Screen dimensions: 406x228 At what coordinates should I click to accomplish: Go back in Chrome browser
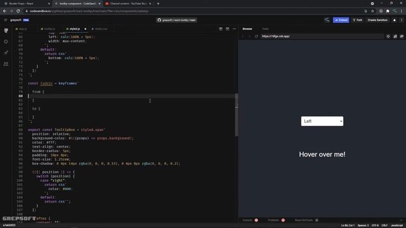pos(4,11)
